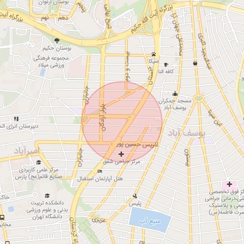Click the roundabout north of ابن سینا street
Image resolution: width=244 pixels, height=244 pixels.
click(198, 98)
